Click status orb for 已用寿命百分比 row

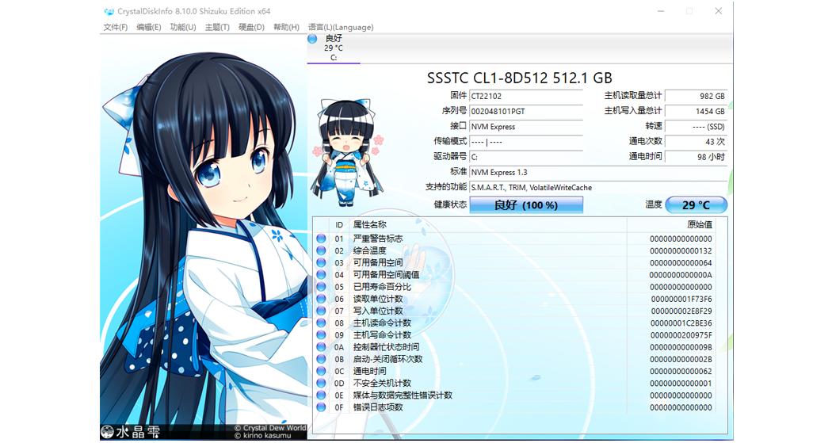pos(321,287)
